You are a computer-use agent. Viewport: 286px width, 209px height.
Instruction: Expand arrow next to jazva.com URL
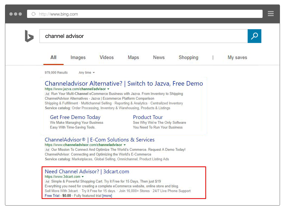[108, 89]
